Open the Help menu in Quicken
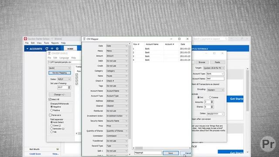This screenshot has height=157, width=279. 63,43
